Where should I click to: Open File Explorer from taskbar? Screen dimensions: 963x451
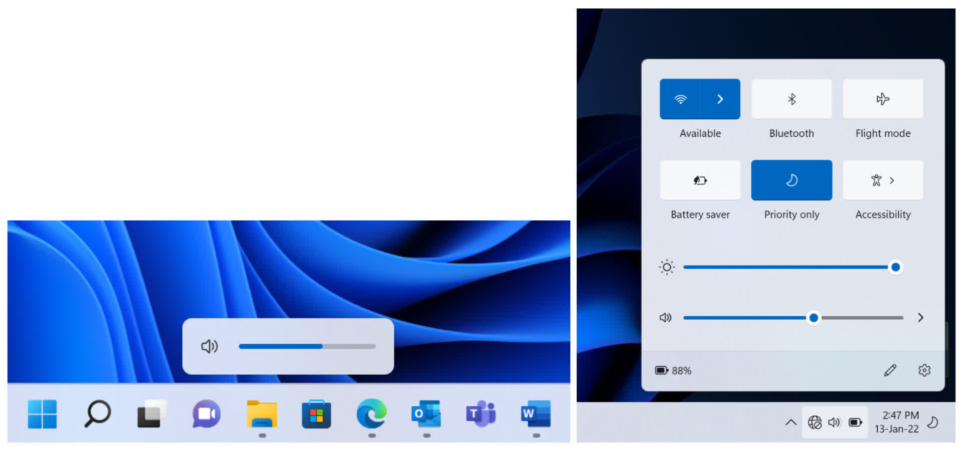click(262, 414)
